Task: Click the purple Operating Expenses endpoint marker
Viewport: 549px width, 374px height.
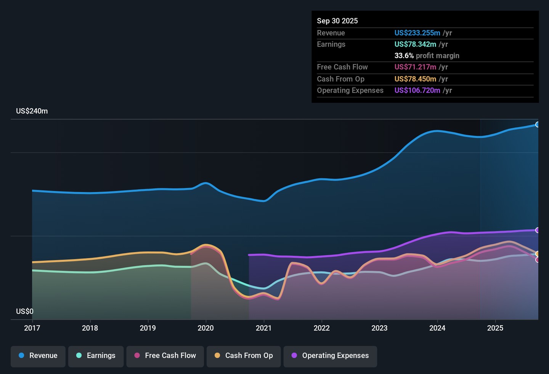Action: (538, 230)
